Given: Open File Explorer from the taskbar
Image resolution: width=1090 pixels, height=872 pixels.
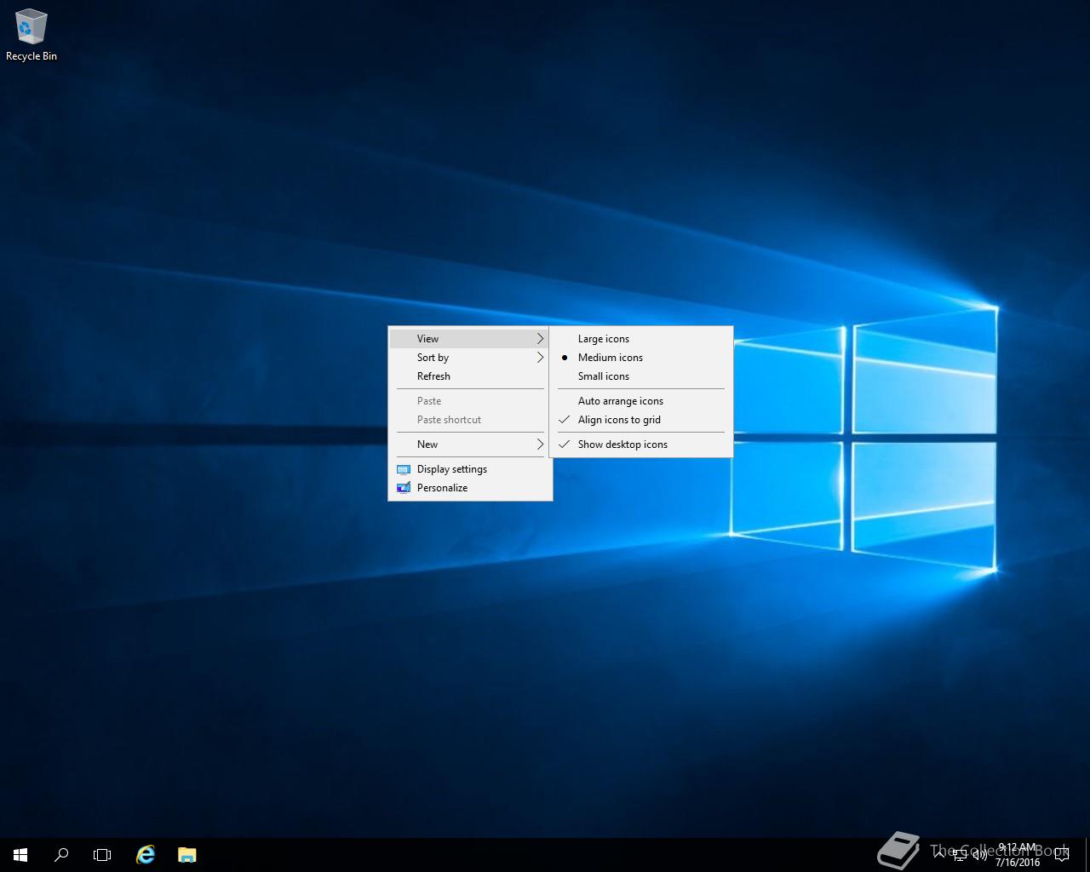Looking at the screenshot, I should coord(186,854).
